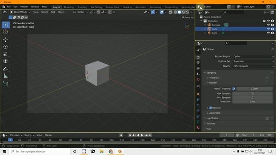Toggle X-ray view button
The height and width of the screenshot is (155, 276).
click(170, 12)
